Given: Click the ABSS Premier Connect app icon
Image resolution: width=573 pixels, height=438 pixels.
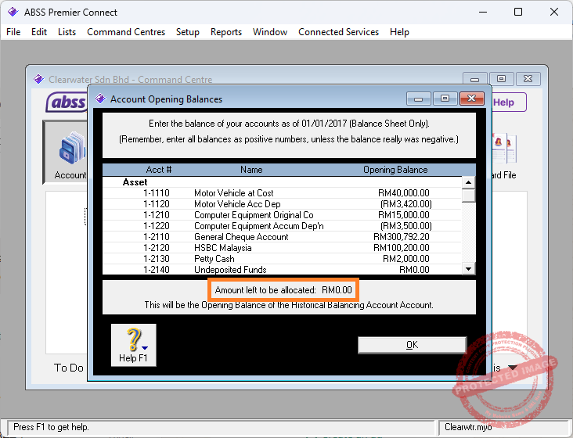Looking at the screenshot, I should tap(13, 12).
